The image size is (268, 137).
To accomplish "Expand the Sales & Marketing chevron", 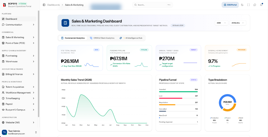I will pyautogui.click(x=33, y=37).
